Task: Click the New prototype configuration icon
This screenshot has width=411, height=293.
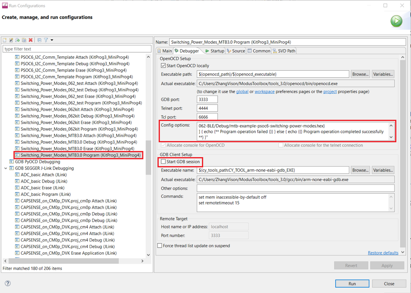Action: [x=11, y=40]
